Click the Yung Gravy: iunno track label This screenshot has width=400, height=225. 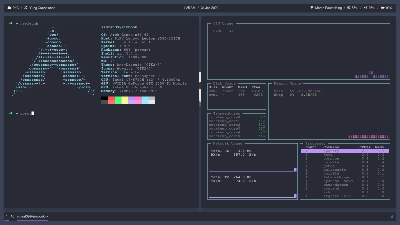pos(42,8)
